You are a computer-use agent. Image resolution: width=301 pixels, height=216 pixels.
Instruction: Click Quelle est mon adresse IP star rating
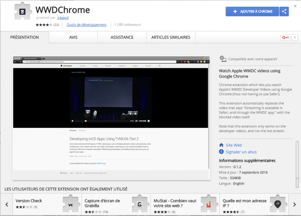coord(231,212)
